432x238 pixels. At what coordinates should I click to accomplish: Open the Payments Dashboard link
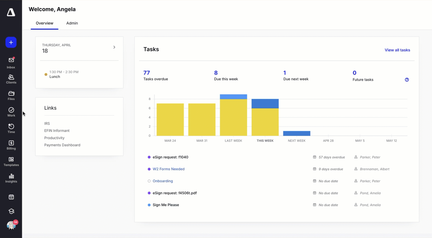click(62, 145)
